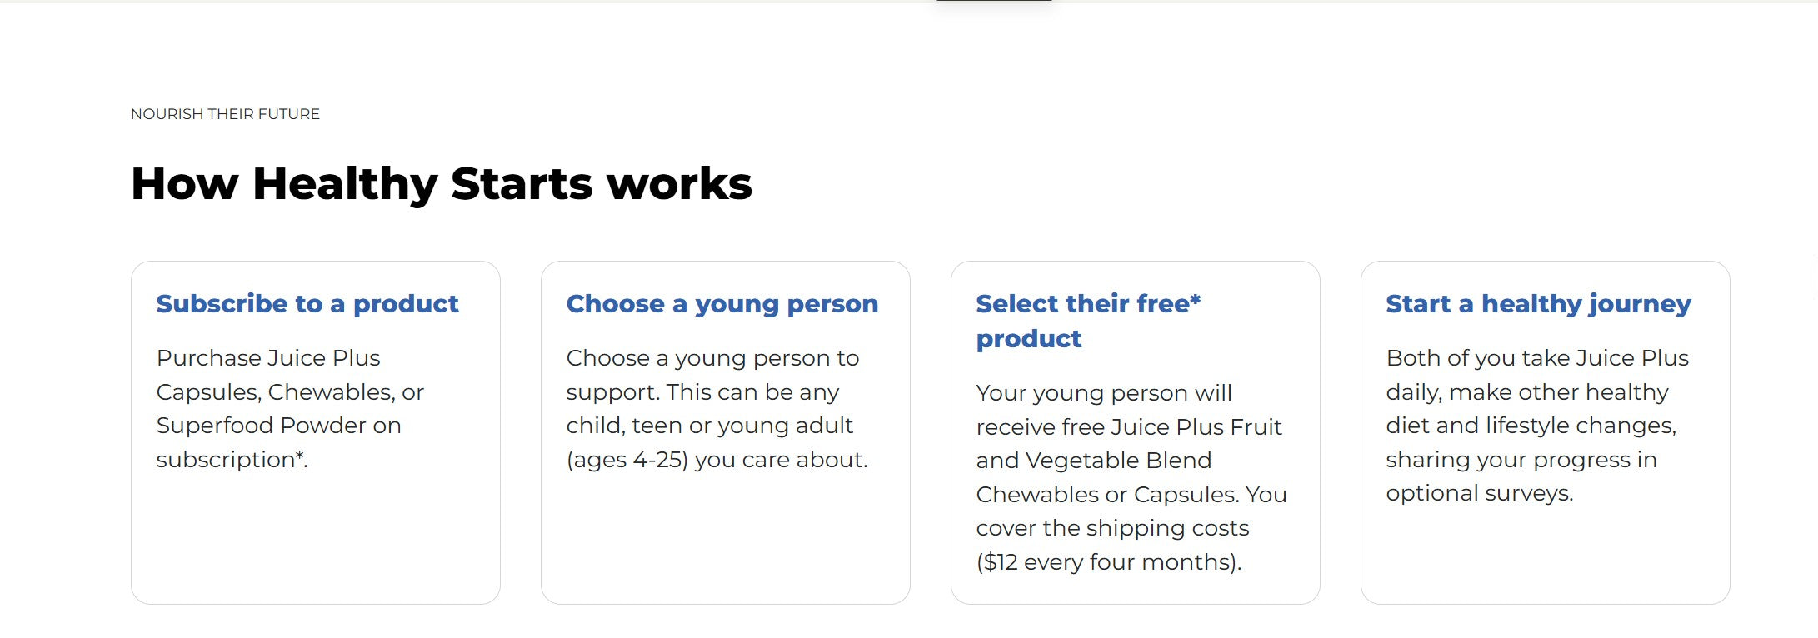Click the "child, teen or young adult" text
The width and height of the screenshot is (1818, 638).
click(x=709, y=426)
